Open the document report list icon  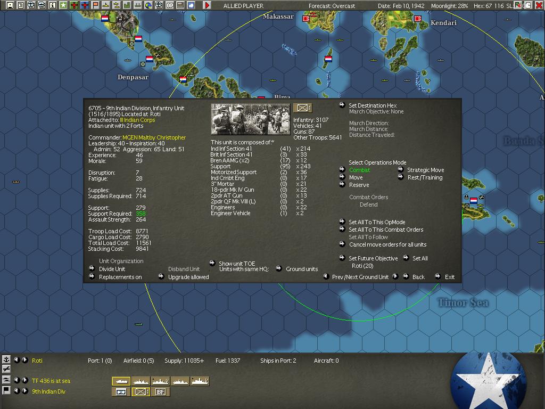pyautogui.click(x=21, y=5)
